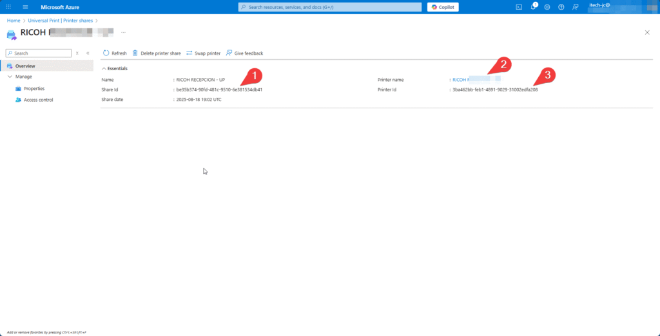This screenshot has height=336, width=660.
Task: Open Cloud Shell from the top bar
Action: tap(519, 7)
